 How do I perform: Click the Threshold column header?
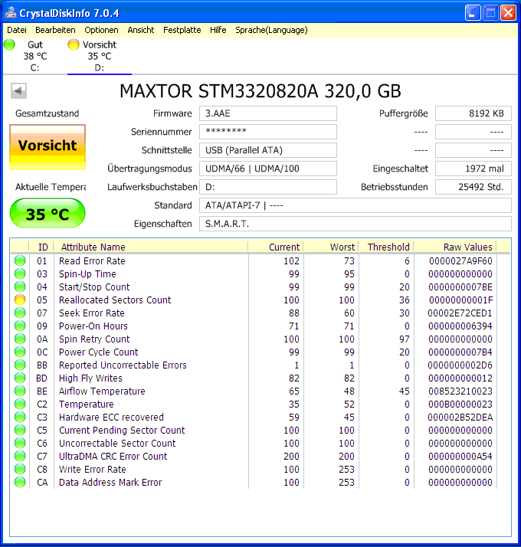tap(386, 247)
